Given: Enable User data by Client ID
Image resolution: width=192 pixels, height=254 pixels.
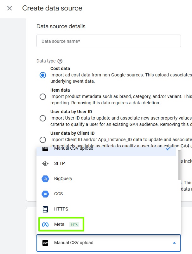Looking at the screenshot, I should [43, 140].
